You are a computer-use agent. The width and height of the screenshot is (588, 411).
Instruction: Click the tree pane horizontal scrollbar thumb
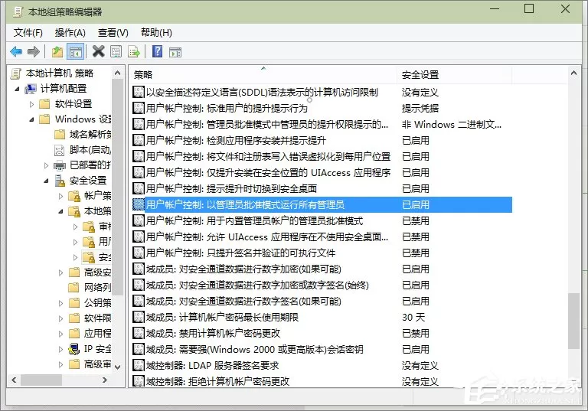pyautogui.click(x=41, y=380)
